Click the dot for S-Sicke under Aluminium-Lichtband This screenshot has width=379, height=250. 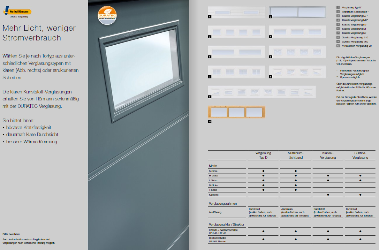point(296,171)
